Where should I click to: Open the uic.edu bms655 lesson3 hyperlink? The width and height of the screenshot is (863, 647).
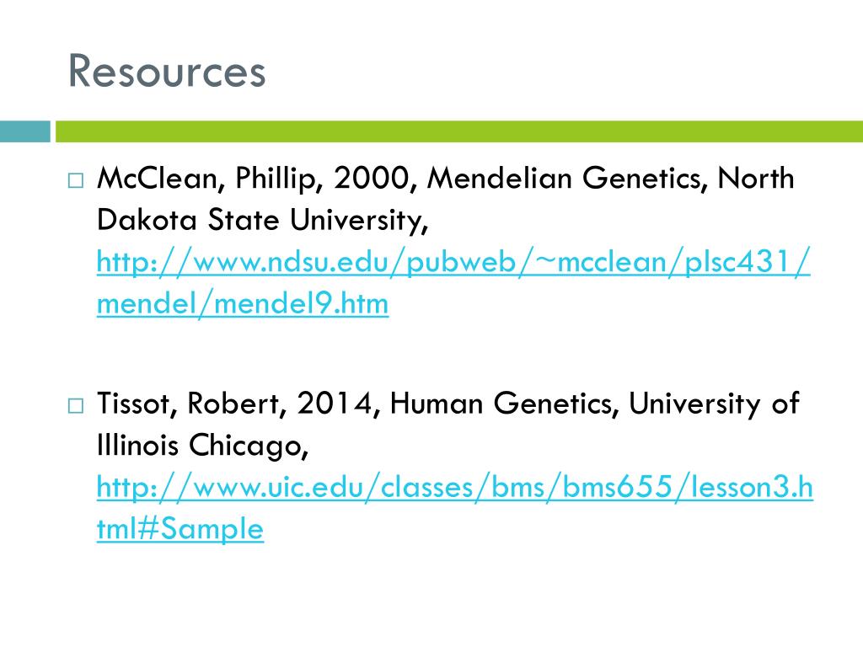point(454,488)
